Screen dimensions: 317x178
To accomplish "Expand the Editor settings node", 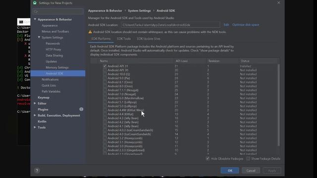I will tap(35, 103).
